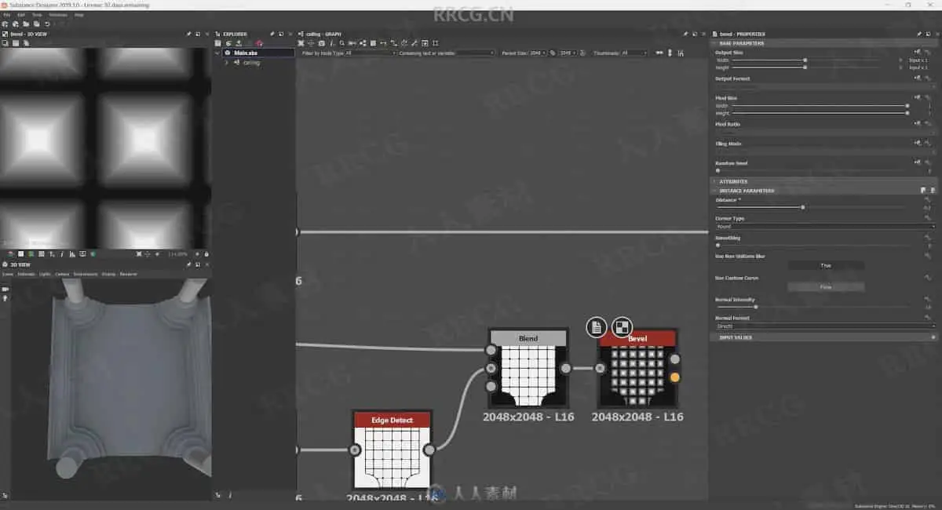Toggle Use Custom Curve False button
The height and width of the screenshot is (510, 942).
coord(826,287)
